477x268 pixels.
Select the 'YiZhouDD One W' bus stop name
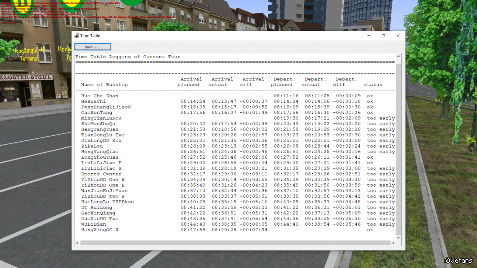coord(103,180)
